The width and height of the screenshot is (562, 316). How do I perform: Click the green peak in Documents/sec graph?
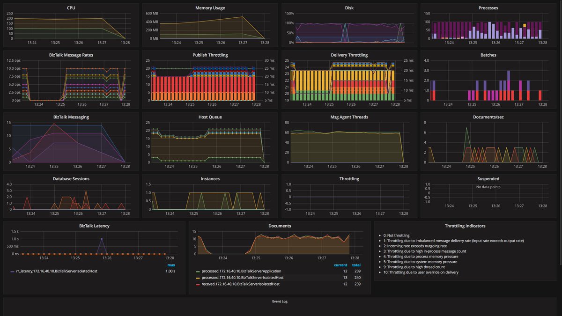[x=466, y=128]
